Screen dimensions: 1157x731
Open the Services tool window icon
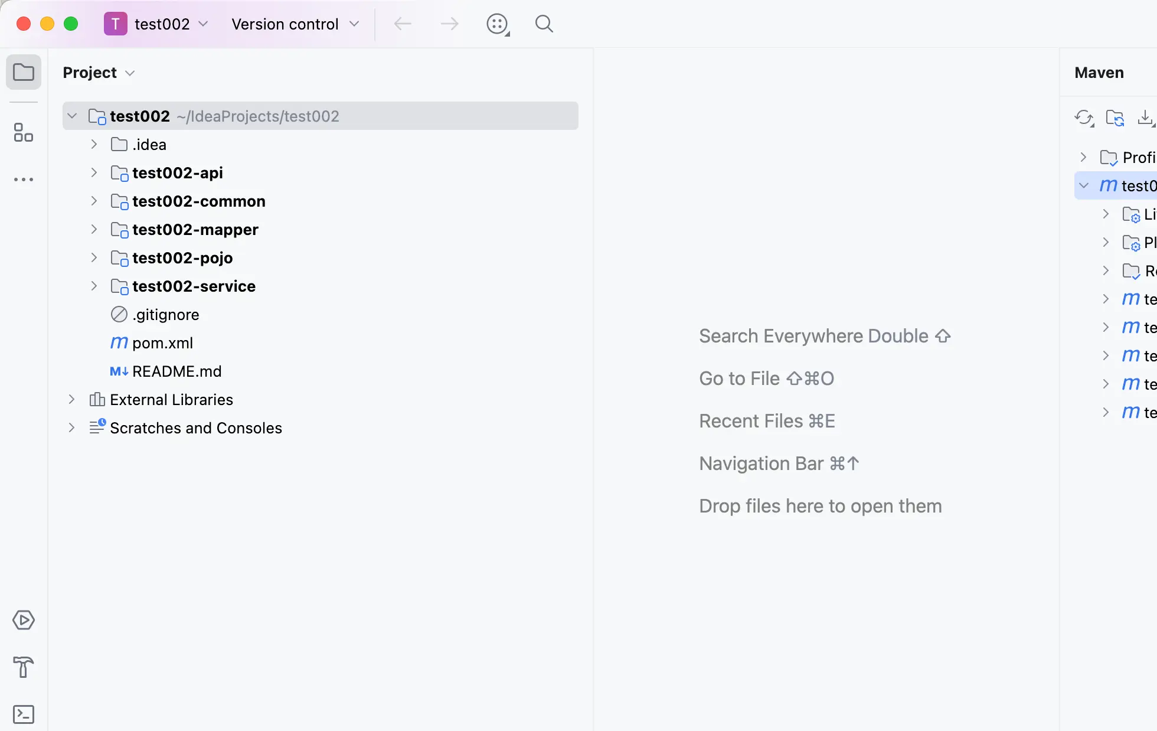(x=24, y=620)
